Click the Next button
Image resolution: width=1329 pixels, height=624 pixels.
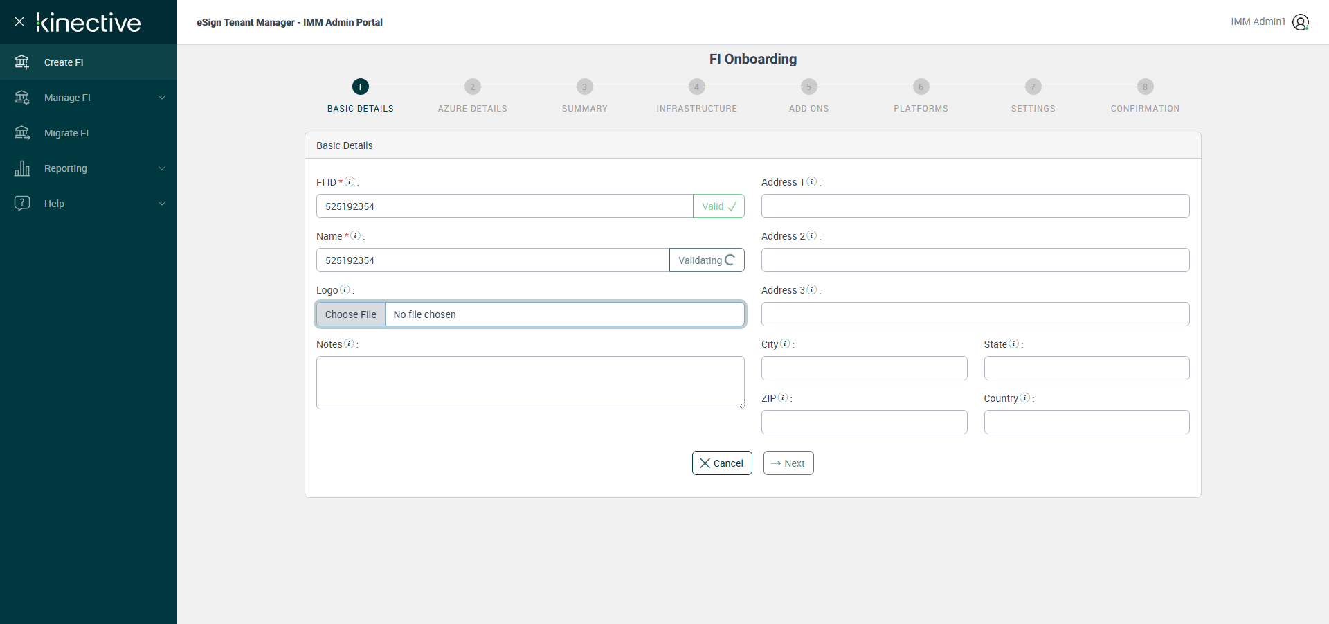pos(788,463)
